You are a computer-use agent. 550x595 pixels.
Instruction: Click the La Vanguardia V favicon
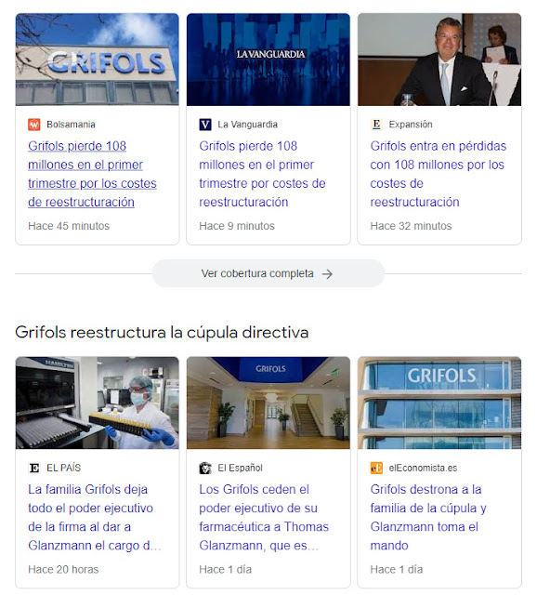pyautogui.click(x=205, y=125)
